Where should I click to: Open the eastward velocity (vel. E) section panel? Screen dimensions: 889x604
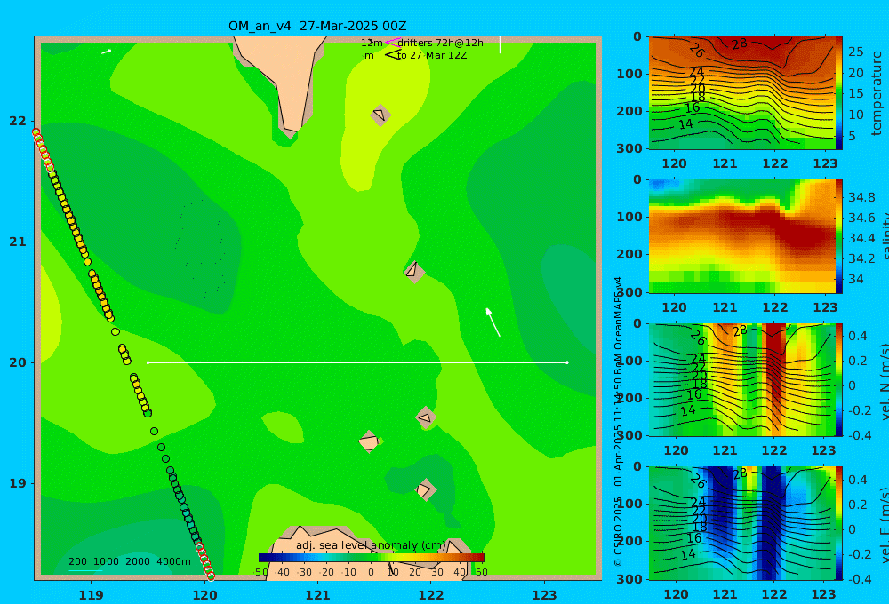coord(741,523)
